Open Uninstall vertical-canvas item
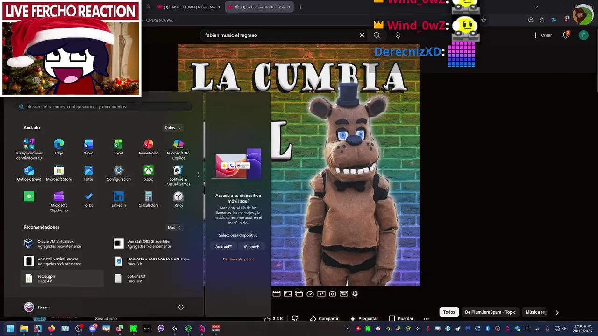598x336 pixels. [x=62, y=261]
